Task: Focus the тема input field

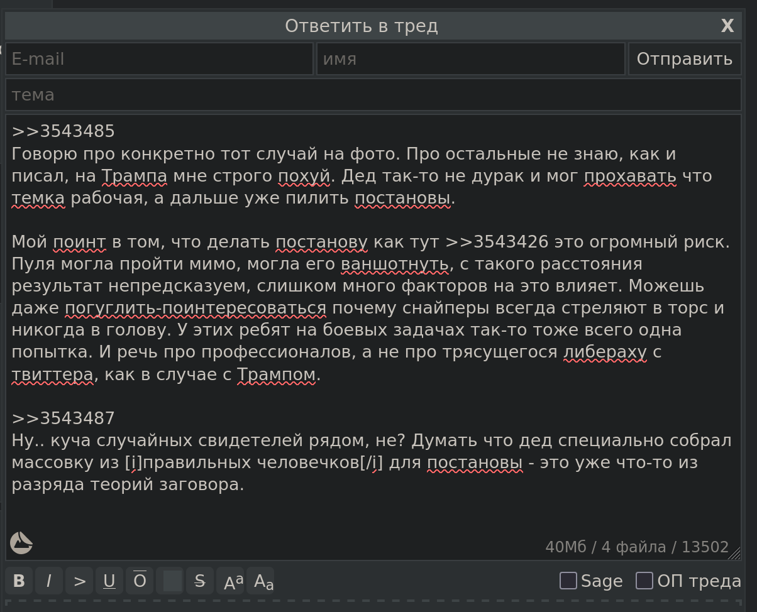Action: 373,95
